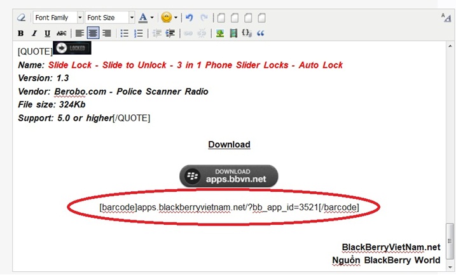The height and width of the screenshot is (275, 456).
Task: Click the Undo arrow icon
Action: [x=190, y=18]
